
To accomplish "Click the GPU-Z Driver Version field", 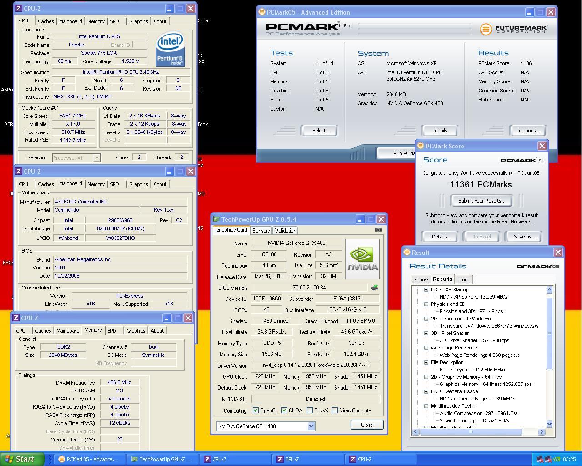I will tap(315, 365).
